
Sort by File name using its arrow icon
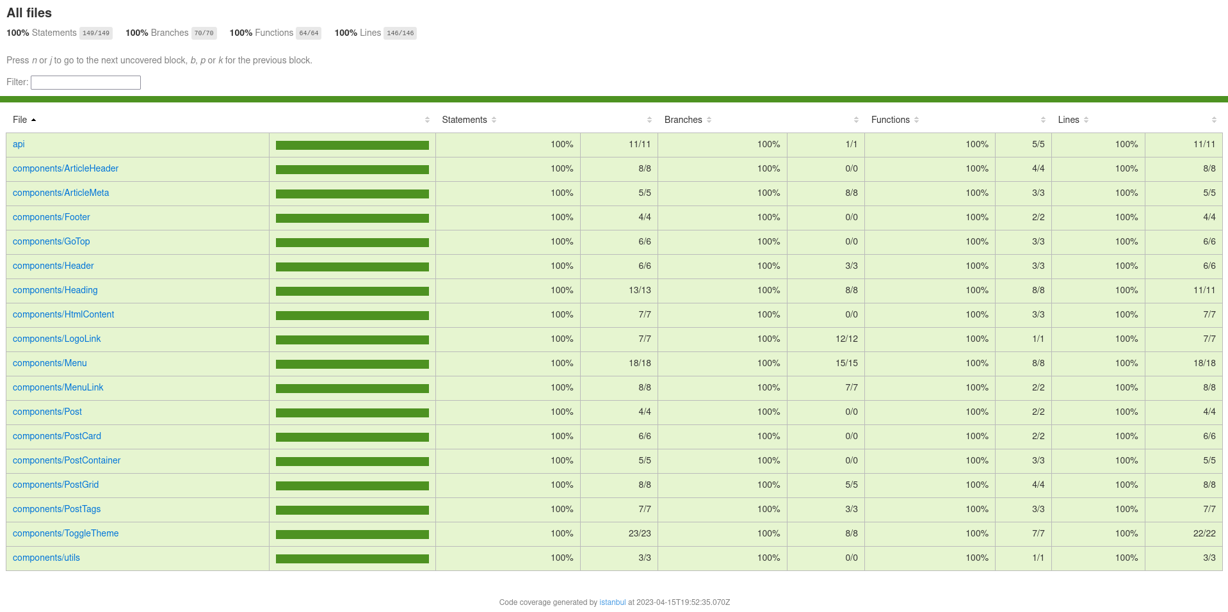pyautogui.click(x=33, y=120)
